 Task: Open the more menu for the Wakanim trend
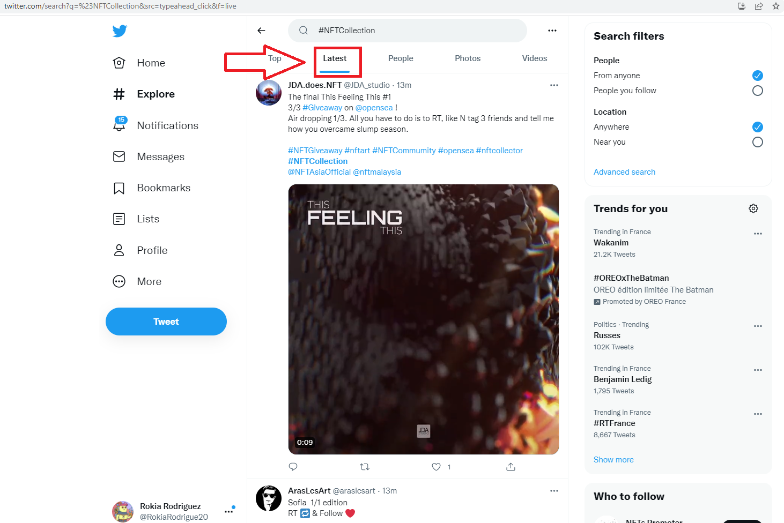(758, 234)
